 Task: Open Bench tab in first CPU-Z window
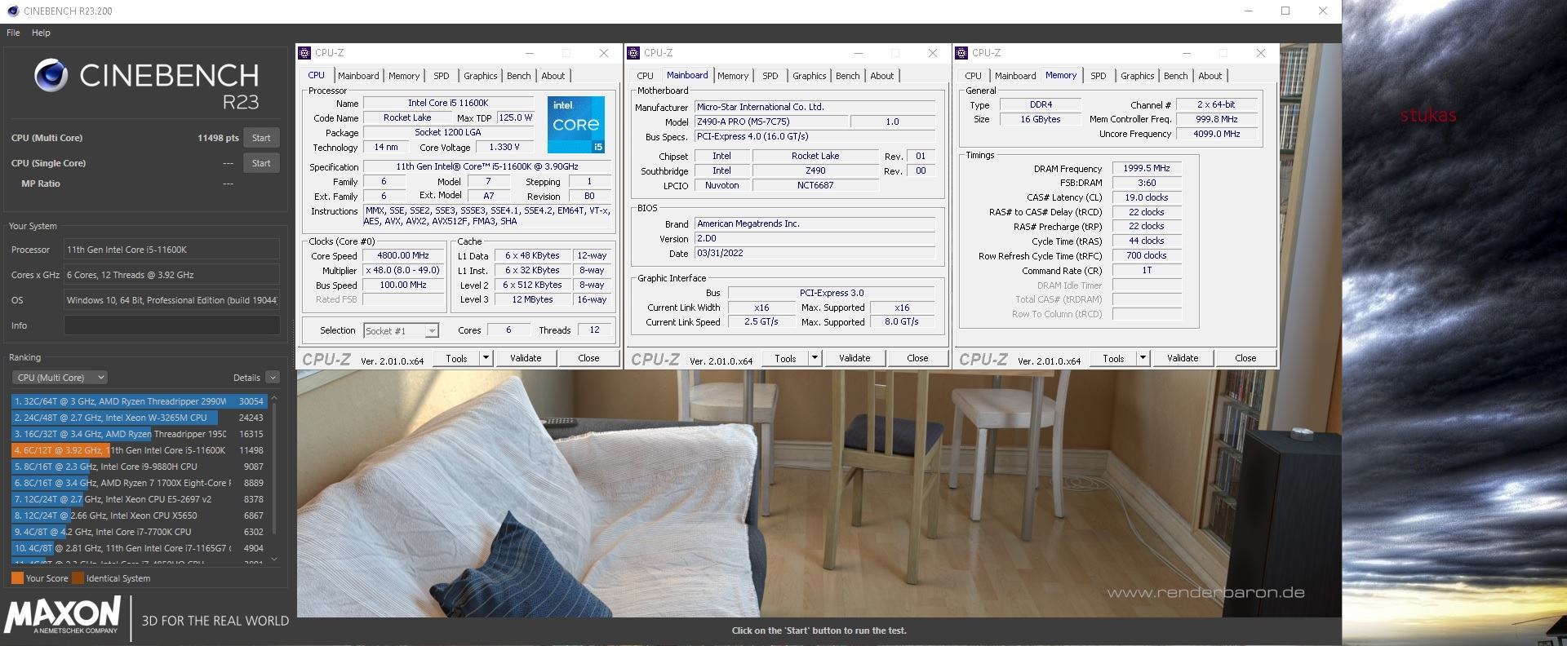tap(519, 76)
